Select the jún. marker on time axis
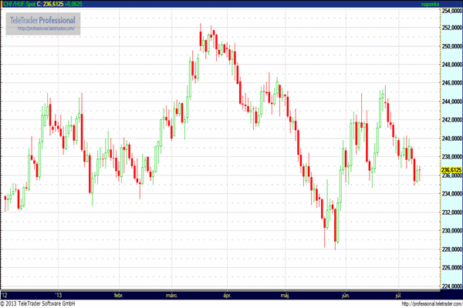463x308 pixels. coord(345,295)
